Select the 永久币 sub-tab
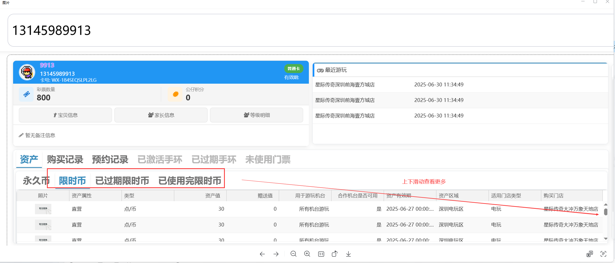 tap(36, 181)
